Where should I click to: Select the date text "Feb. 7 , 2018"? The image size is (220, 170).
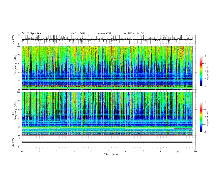pyautogui.click(x=77, y=33)
